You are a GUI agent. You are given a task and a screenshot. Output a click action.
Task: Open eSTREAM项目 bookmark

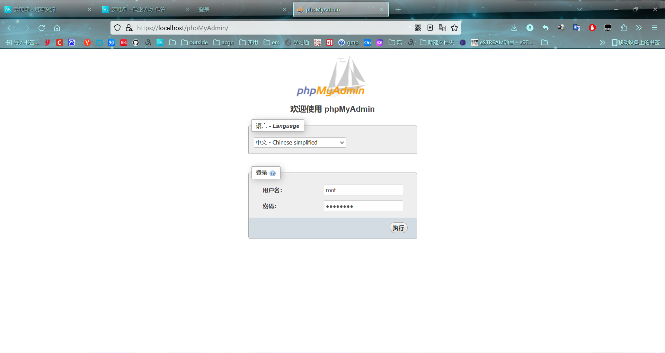pyautogui.click(x=502, y=43)
